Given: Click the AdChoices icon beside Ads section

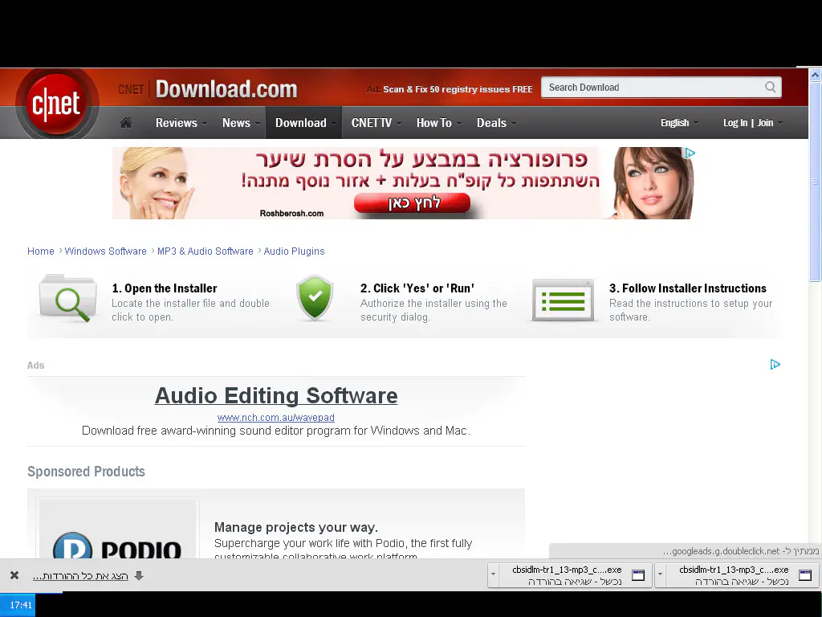Looking at the screenshot, I should point(775,365).
